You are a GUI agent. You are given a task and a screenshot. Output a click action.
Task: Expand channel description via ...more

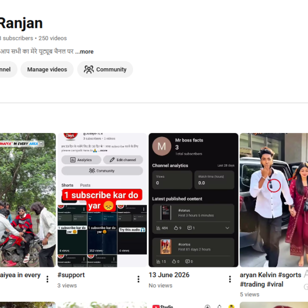click(84, 52)
